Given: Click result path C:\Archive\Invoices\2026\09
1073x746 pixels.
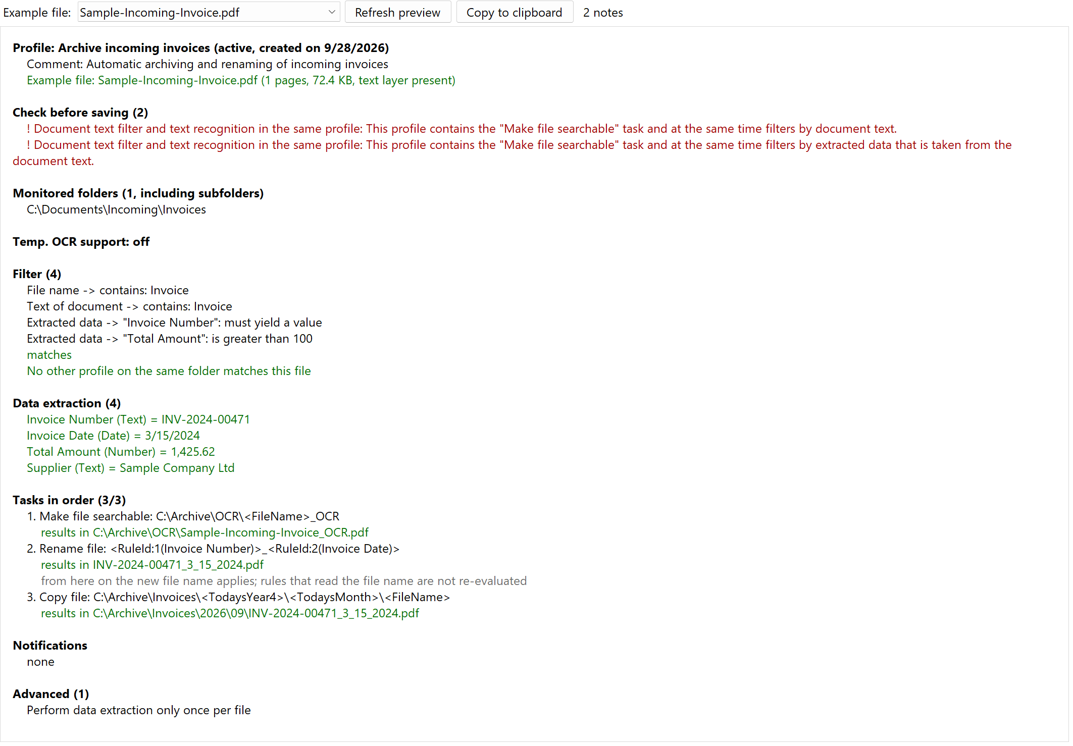Looking at the screenshot, I should pos(230,613).
